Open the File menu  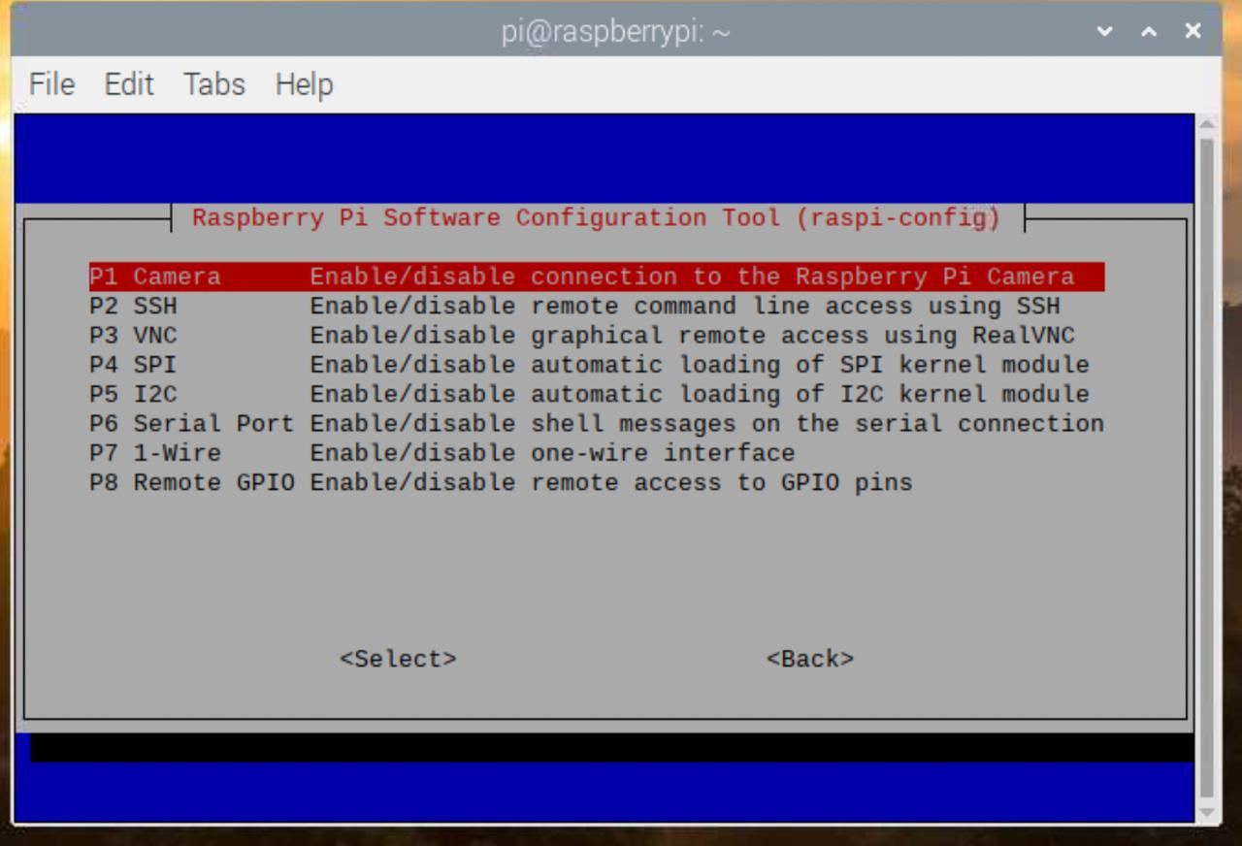(x=51, y=84)
